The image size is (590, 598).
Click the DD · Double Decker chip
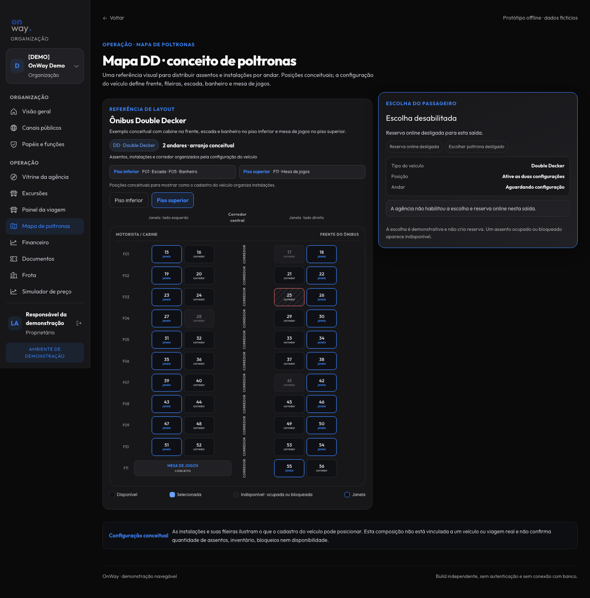134,145
